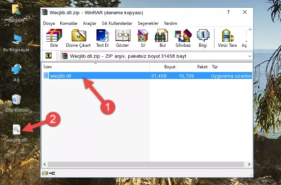281x185 pixels.
Task: Go up one folder level
Action: tap(49, 56)
